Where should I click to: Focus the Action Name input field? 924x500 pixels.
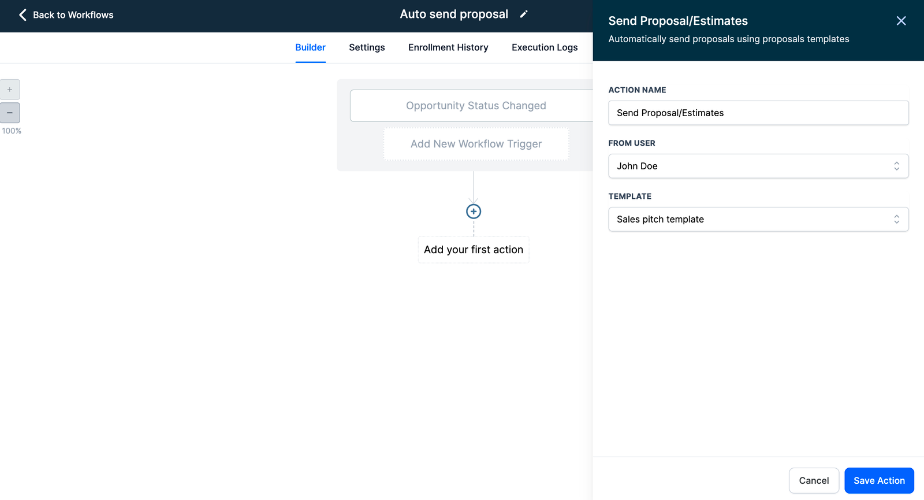tap(758, 113)
